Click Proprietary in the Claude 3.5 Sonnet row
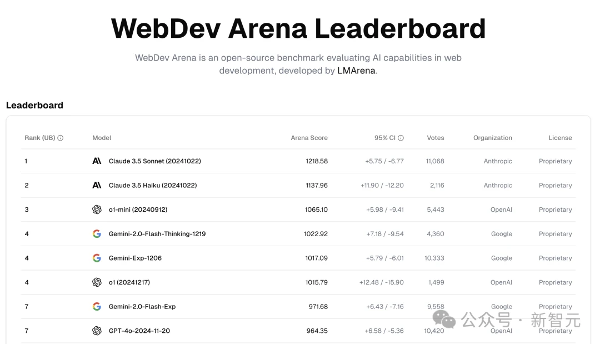Screen dimensions: 600x344 pyautogui.click(x=555, y=161)
